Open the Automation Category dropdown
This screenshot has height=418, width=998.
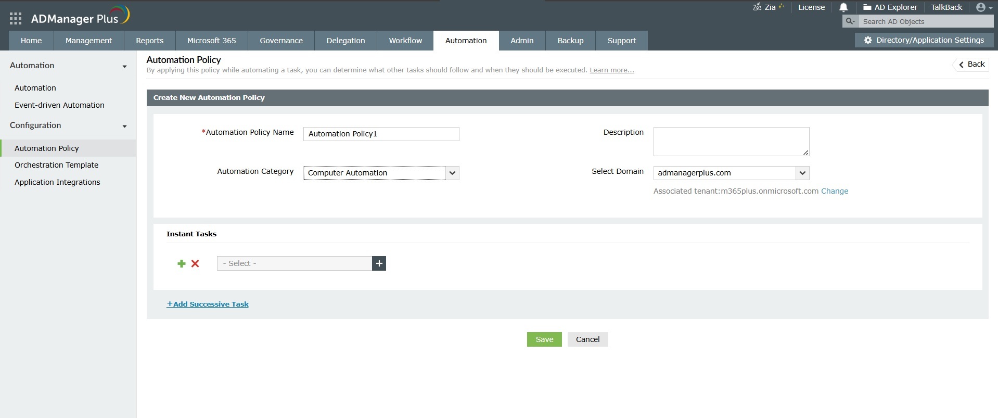point(381,173)
